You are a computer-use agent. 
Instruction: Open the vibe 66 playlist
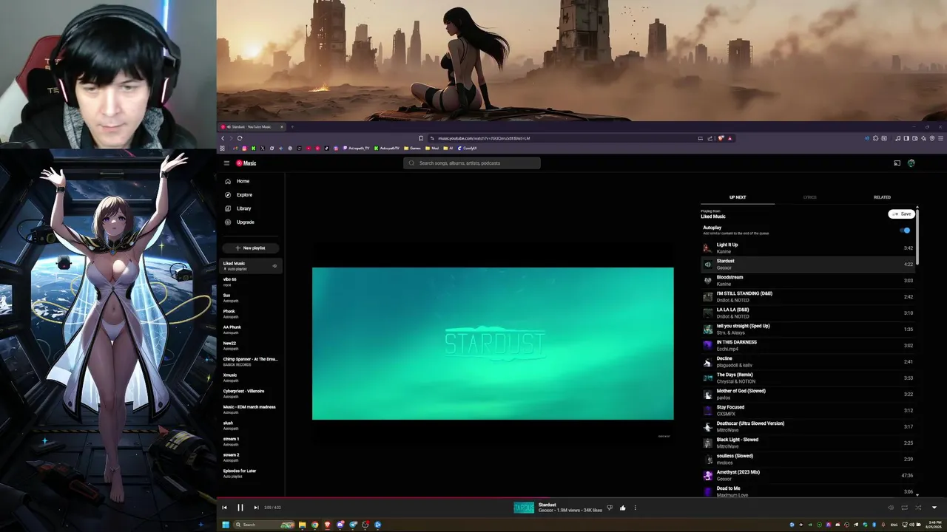pyautogui.click(x=252, y=282)
